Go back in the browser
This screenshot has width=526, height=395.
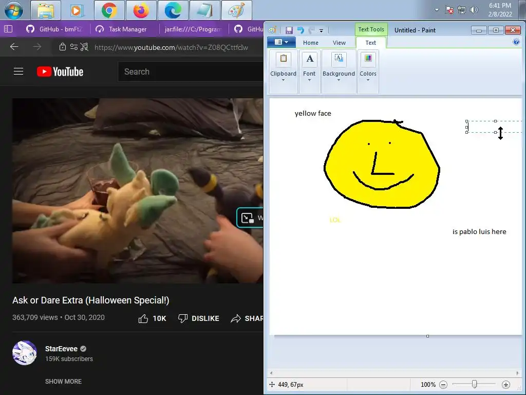(x=14, y=47)
